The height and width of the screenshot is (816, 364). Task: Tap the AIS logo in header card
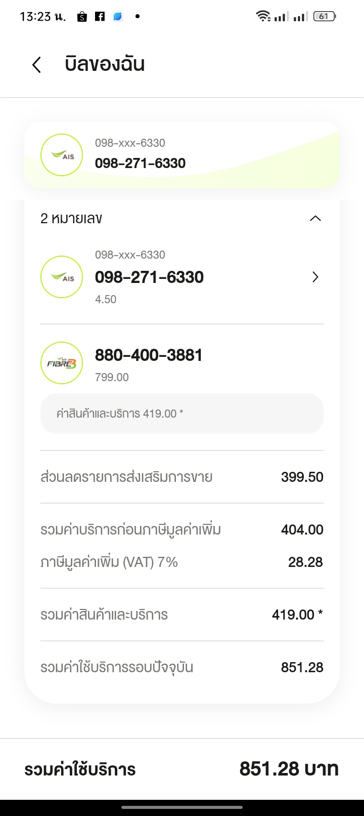coord(61,155)
